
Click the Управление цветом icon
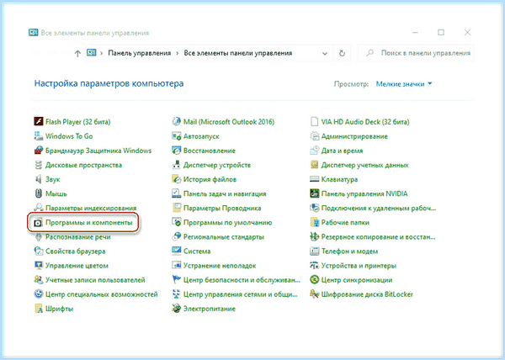39,266
